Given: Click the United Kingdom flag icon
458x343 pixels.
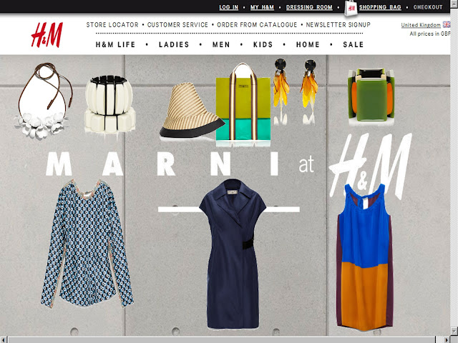Looking at the screenshot, I should [447, 24].
